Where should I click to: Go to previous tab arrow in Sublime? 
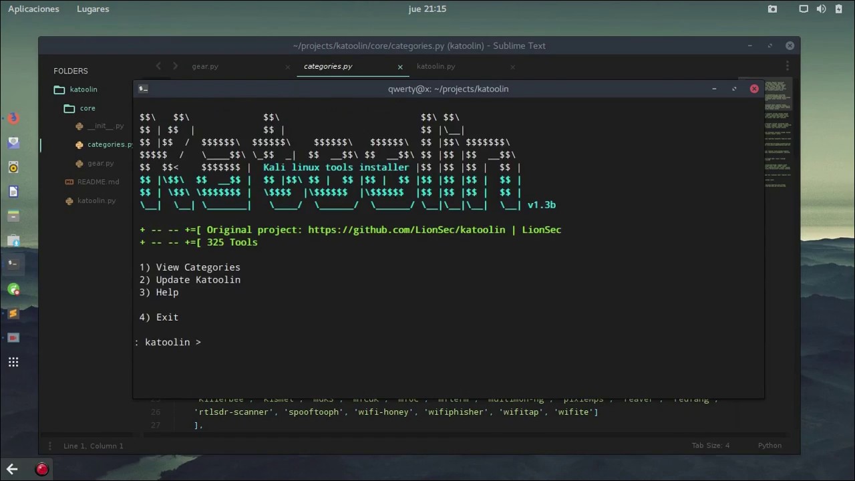pos(158,66)
